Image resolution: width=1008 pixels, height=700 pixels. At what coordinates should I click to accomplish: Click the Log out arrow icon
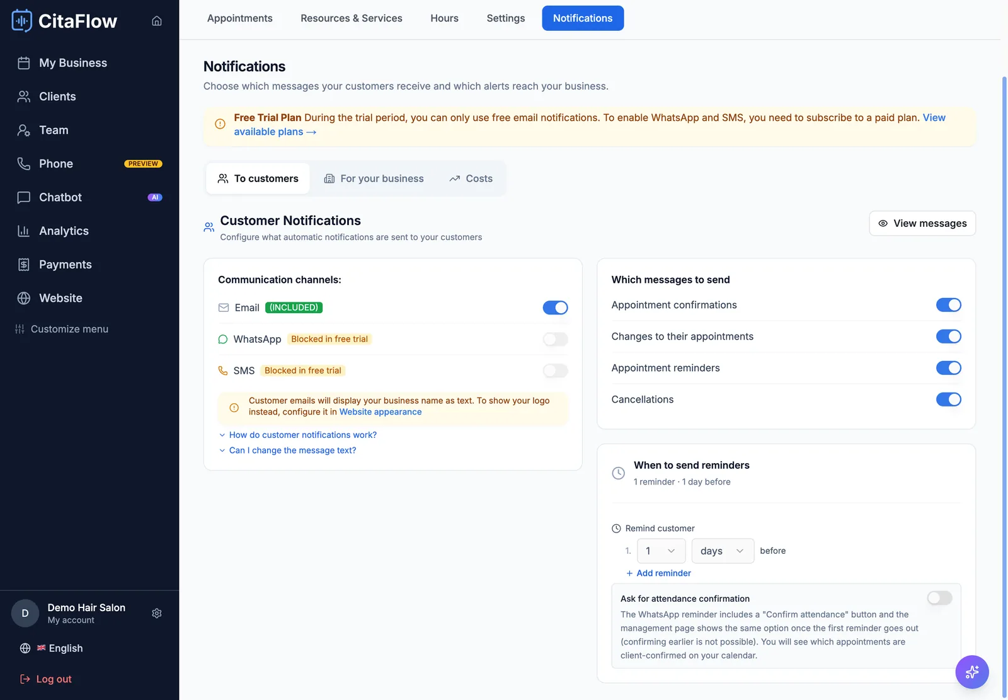25,679
